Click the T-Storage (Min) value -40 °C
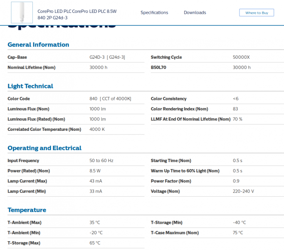This screenshot has height=250, width=284. point(239,222)
